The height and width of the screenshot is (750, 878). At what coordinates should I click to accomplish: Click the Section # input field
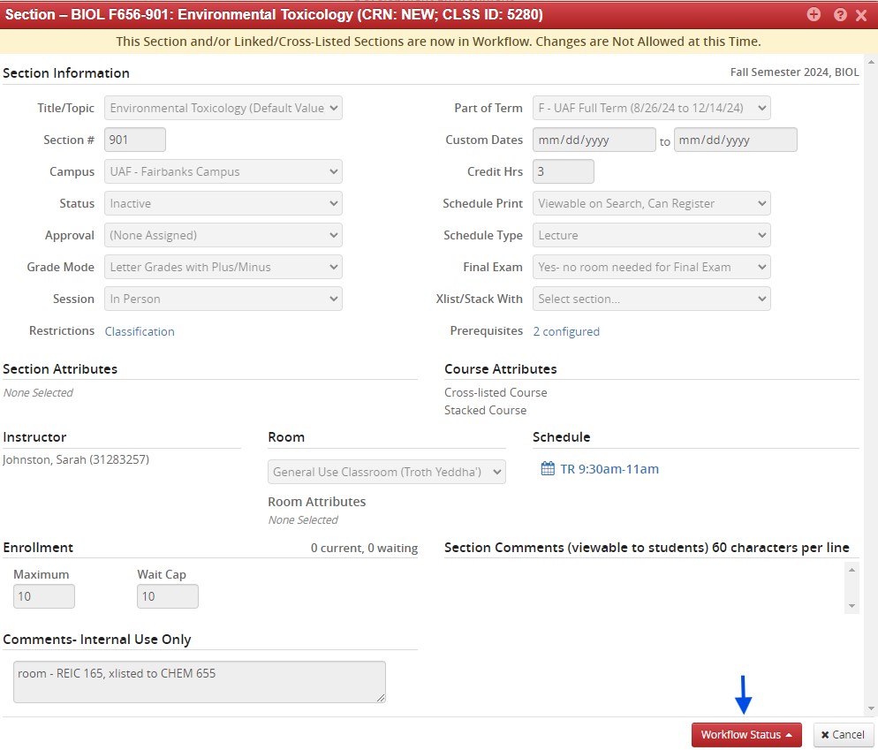[x=135, y=140]
